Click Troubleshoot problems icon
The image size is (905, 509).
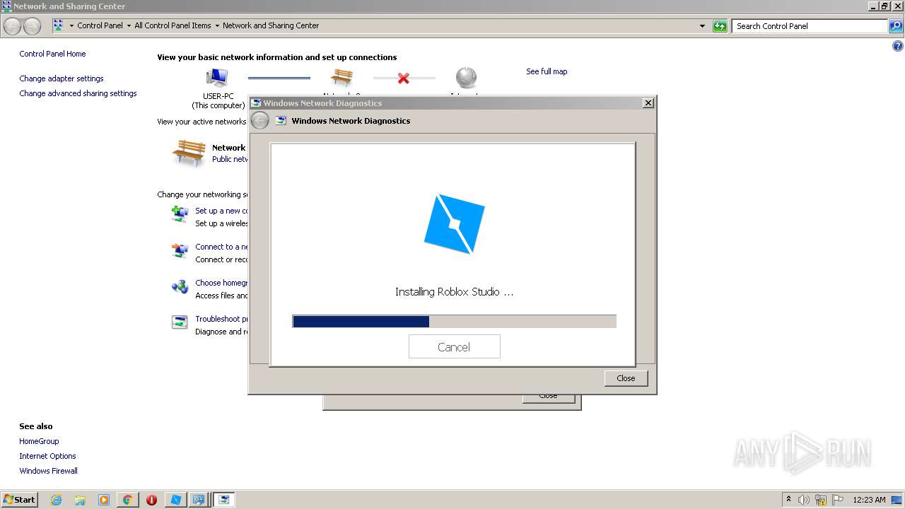(x=180, y=322)
